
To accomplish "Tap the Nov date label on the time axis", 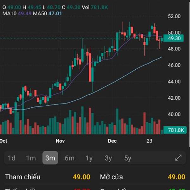I will click(x=60, y=141).
